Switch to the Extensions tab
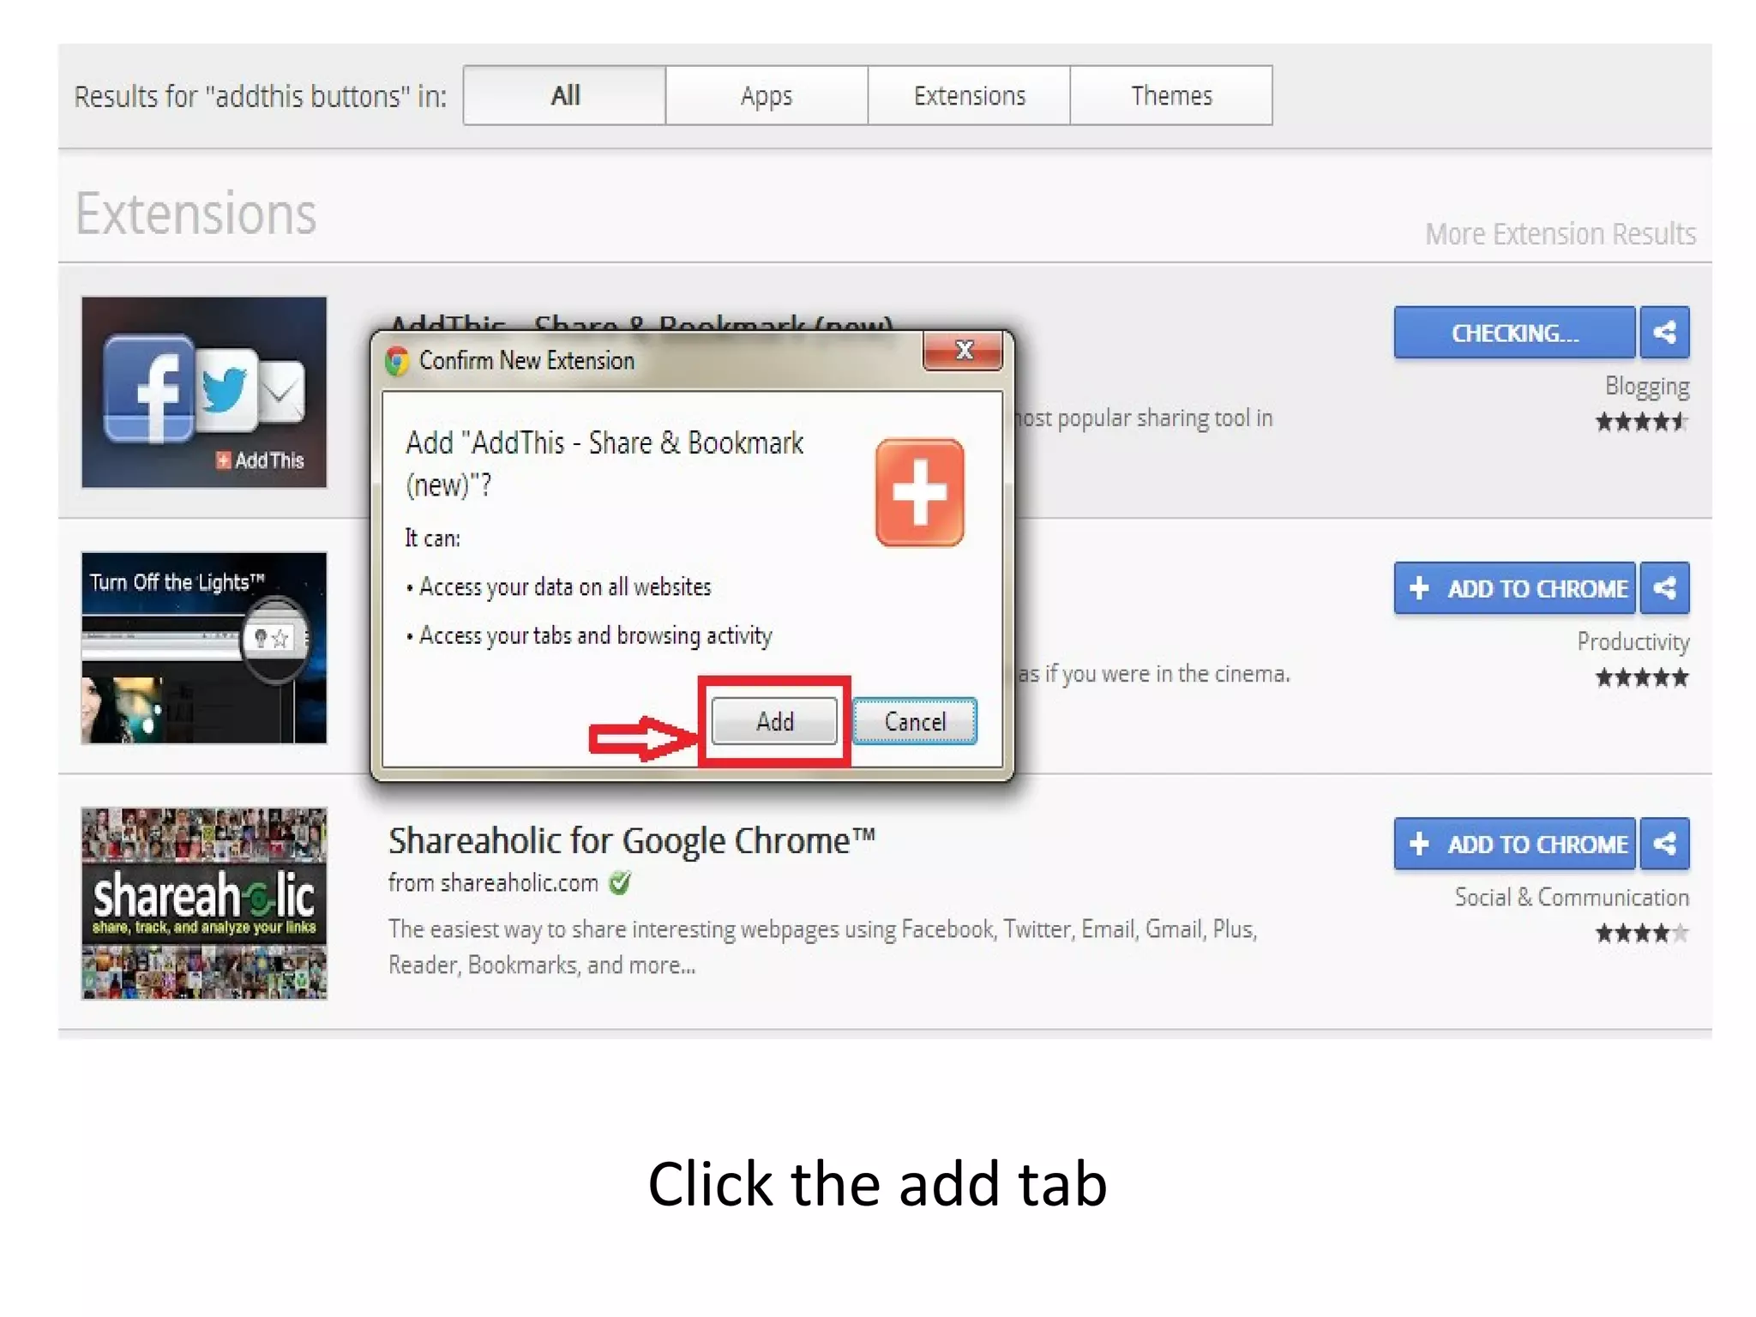The height and width of the screenshot is (1317, 1756). click(x=969, y=95)
